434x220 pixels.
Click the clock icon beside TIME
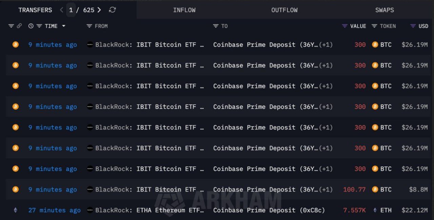tap(31, 26)
